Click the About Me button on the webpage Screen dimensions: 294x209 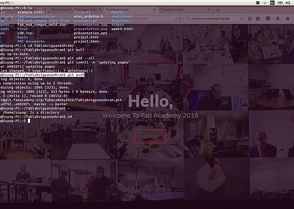click(x=150, y=137)
